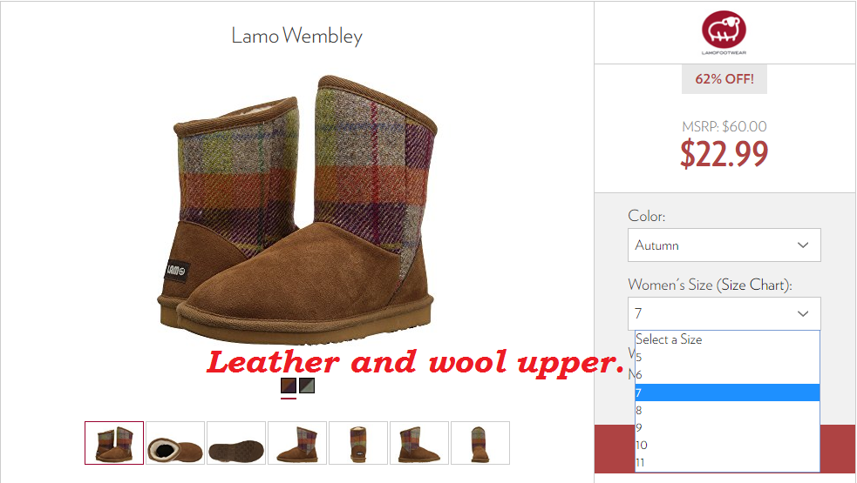Image resolution: width=857 pixels, height=483 pixels.
Task: Select size 10 from the dropdown list
Action: (x=727, y=445)
